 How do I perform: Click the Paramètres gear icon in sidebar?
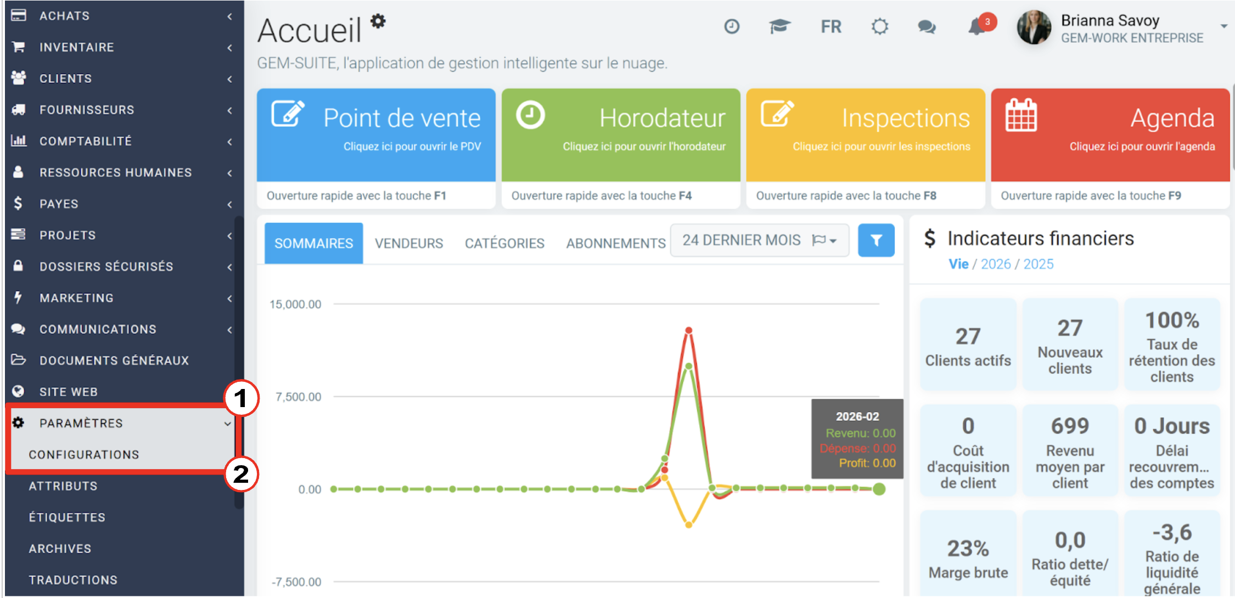18,422
